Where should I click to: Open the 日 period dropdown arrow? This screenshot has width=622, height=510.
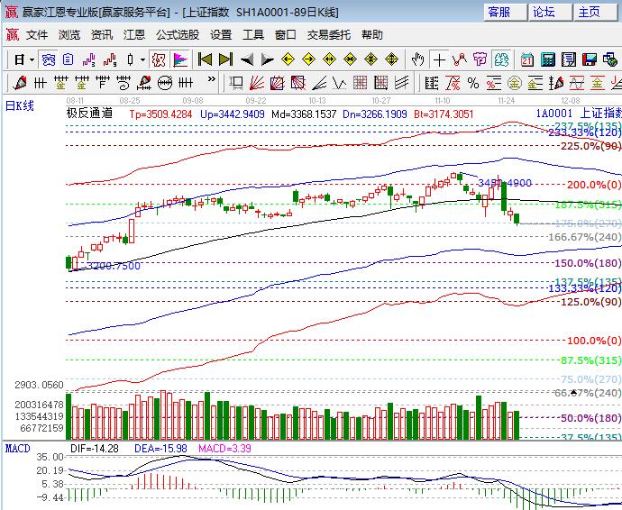(31, 59)
